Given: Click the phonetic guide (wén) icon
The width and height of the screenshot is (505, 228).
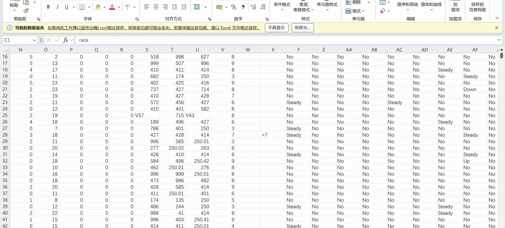Looking at the screenshot, I should pyautogui.click(x=128, y=7).
